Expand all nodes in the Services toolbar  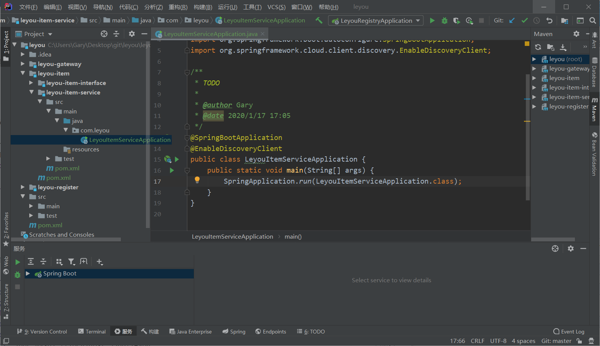click(x=31, y=261)
